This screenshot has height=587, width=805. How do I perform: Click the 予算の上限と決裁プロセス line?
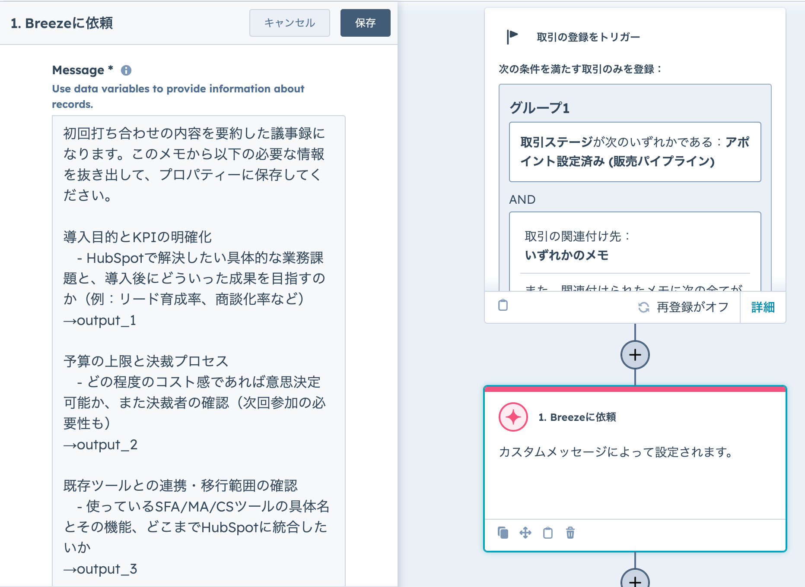click(x=146, y=361)
